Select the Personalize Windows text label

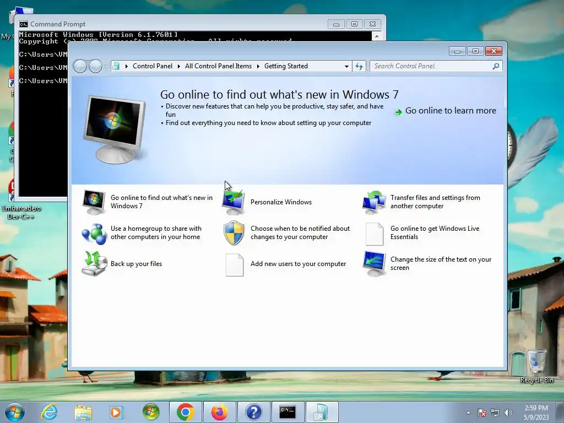click(x=281, y=202)
